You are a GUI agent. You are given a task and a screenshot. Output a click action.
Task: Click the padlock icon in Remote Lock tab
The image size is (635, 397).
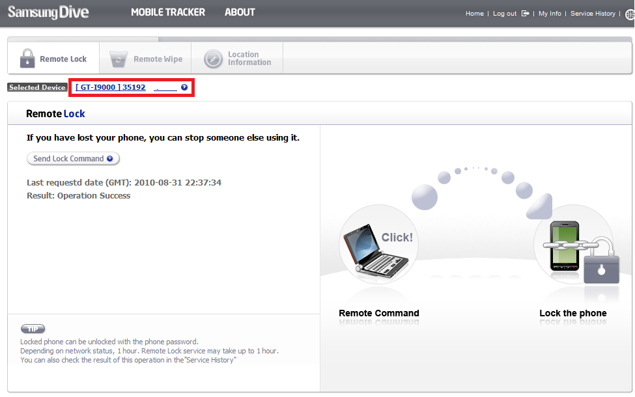(x=27, y=59)
